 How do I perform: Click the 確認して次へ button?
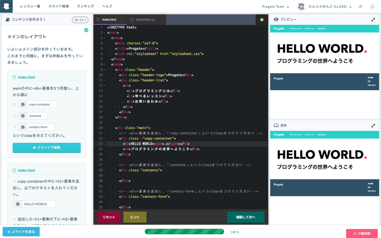246,217
